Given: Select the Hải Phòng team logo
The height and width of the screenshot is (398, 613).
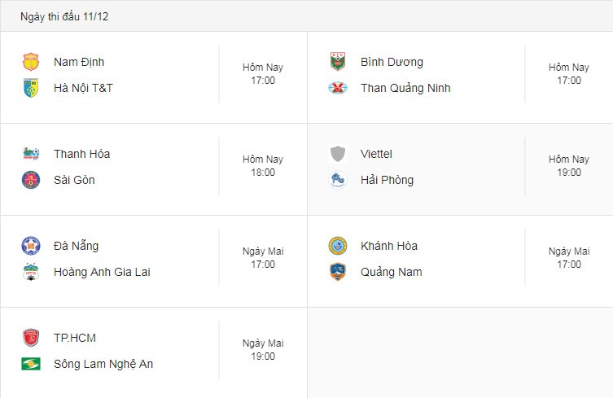Looking at the screenshot, I should tap(337, 180).
